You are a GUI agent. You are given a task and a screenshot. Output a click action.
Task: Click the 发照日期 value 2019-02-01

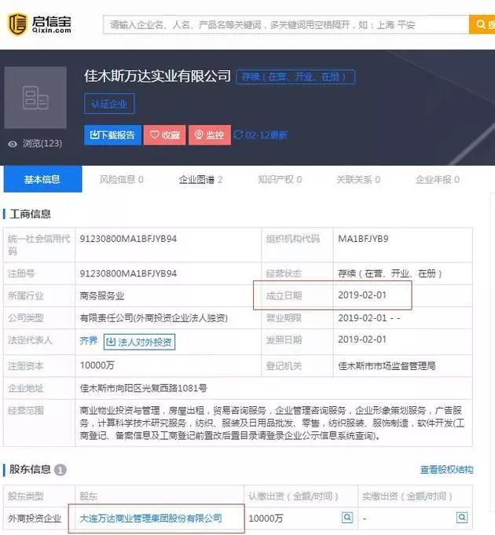click(362, 339)
